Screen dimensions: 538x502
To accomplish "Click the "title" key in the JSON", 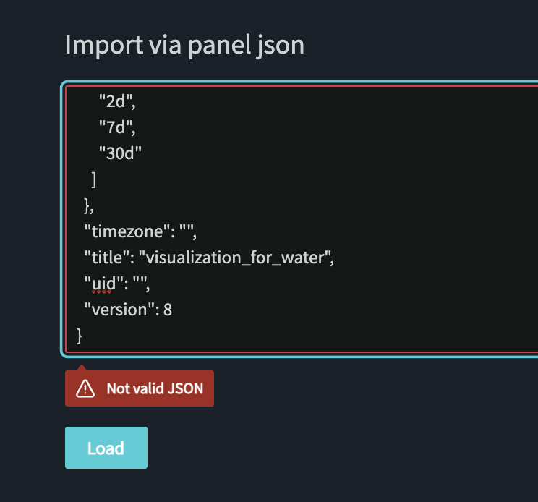I will point(108,258).
